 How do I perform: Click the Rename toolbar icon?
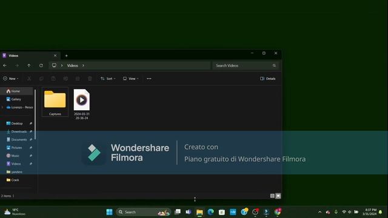click(x=65, y=79)
